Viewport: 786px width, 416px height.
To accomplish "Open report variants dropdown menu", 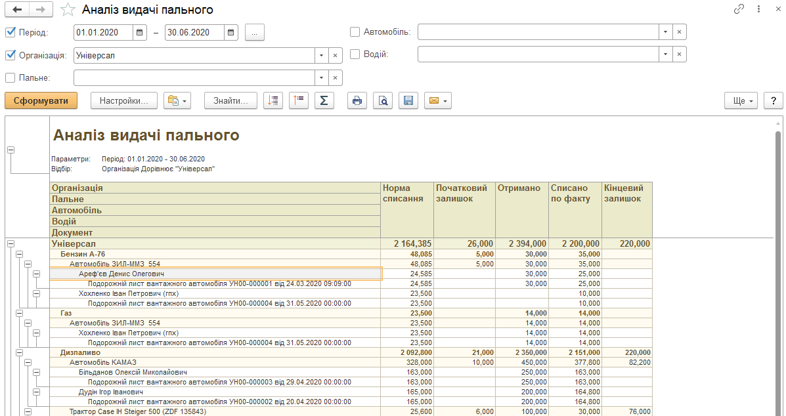I will pyautogui.click(x=177, y=100).
